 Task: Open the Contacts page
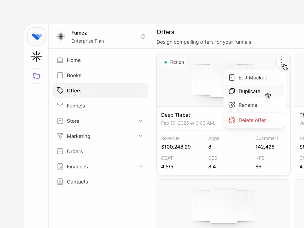(100, 182)
